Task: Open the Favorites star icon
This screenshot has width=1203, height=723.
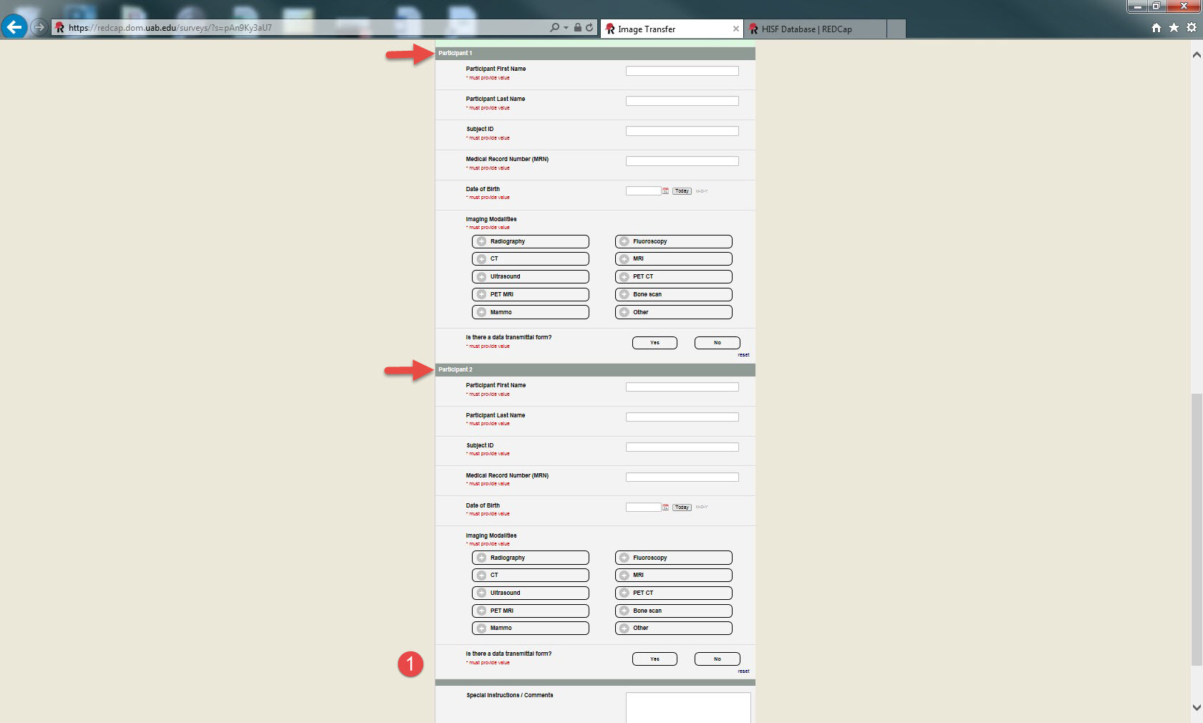Action: pos(1174,28)
